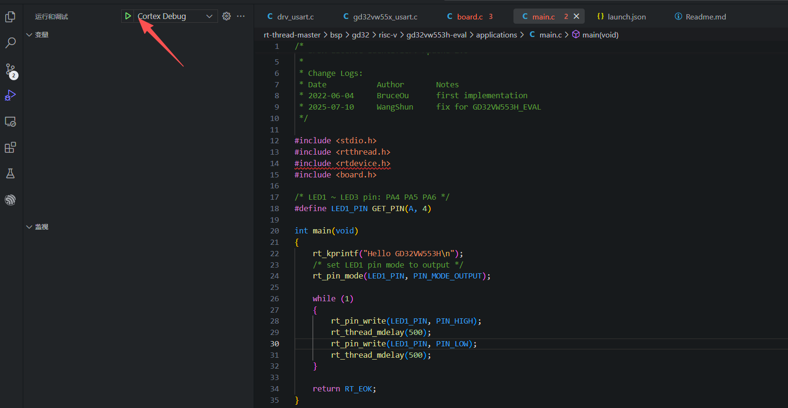This screenshot has width=788, height=408.
Task: Click bsp in the breadcrumb path
Action: pos(336,35)
